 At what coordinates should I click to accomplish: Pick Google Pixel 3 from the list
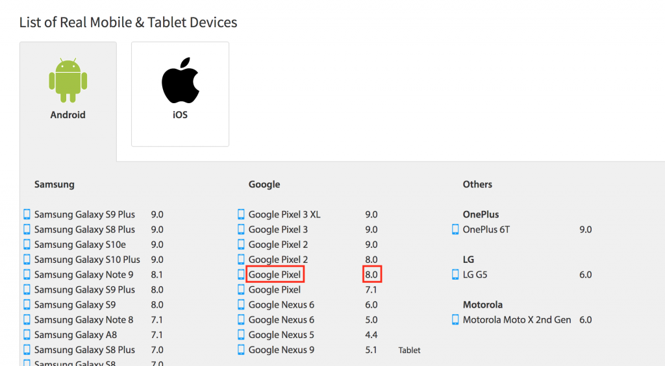tap(278, 230)
